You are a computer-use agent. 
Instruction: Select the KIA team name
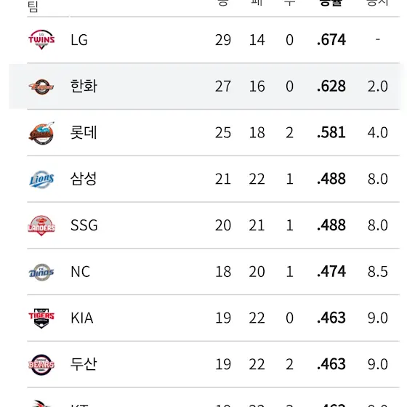(82, 318)
